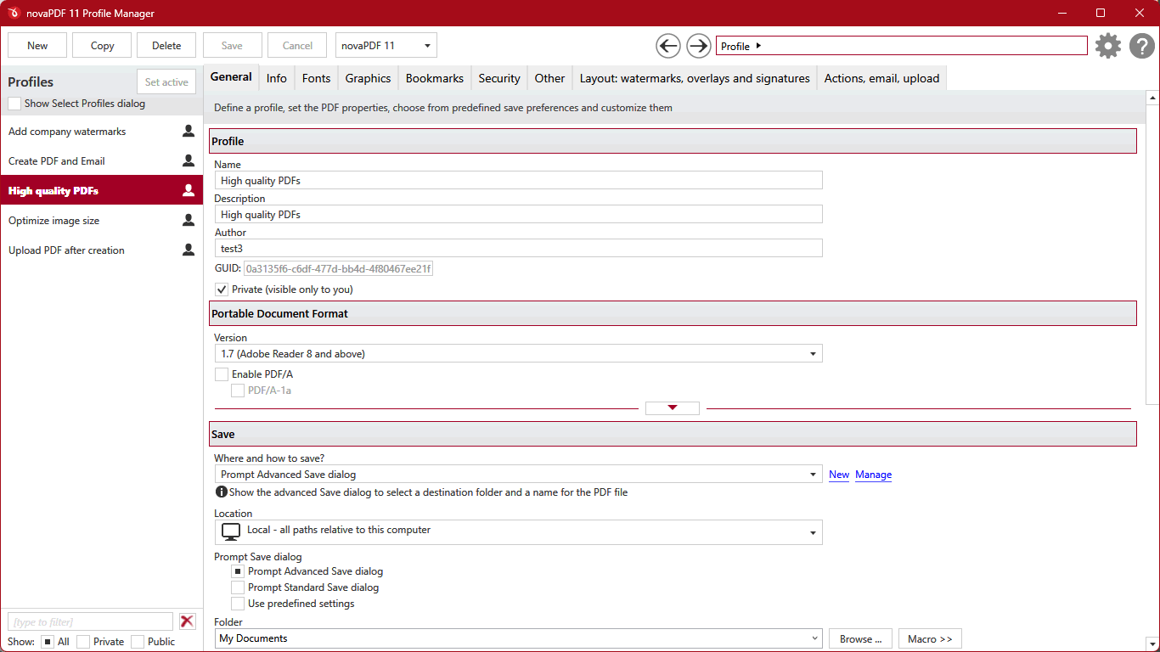Click the Browse ... button

pyautogui.click(x=860, y=638)
